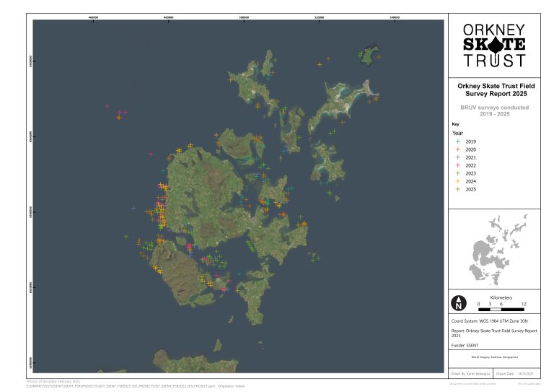The image size is (554, 392).
Task: Click the 2024 legend cross symbol
Action: [456, 181]
